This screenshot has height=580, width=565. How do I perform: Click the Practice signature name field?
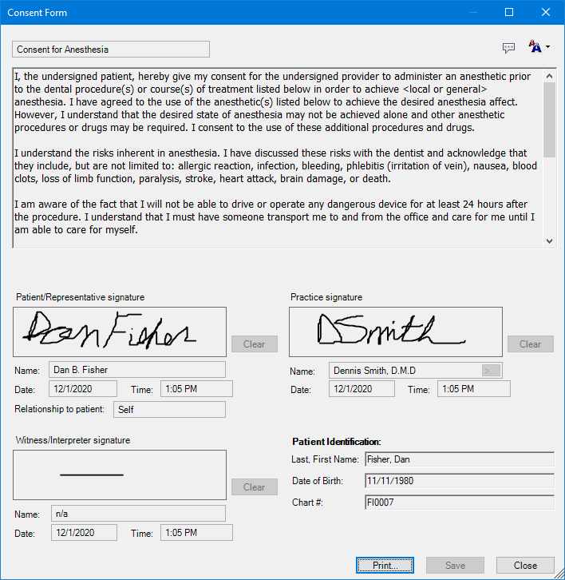(405, 371)
